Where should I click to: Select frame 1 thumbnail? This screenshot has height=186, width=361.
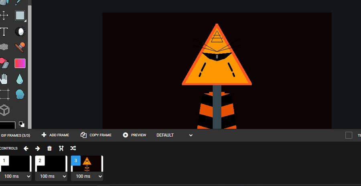tap(15, 164)
